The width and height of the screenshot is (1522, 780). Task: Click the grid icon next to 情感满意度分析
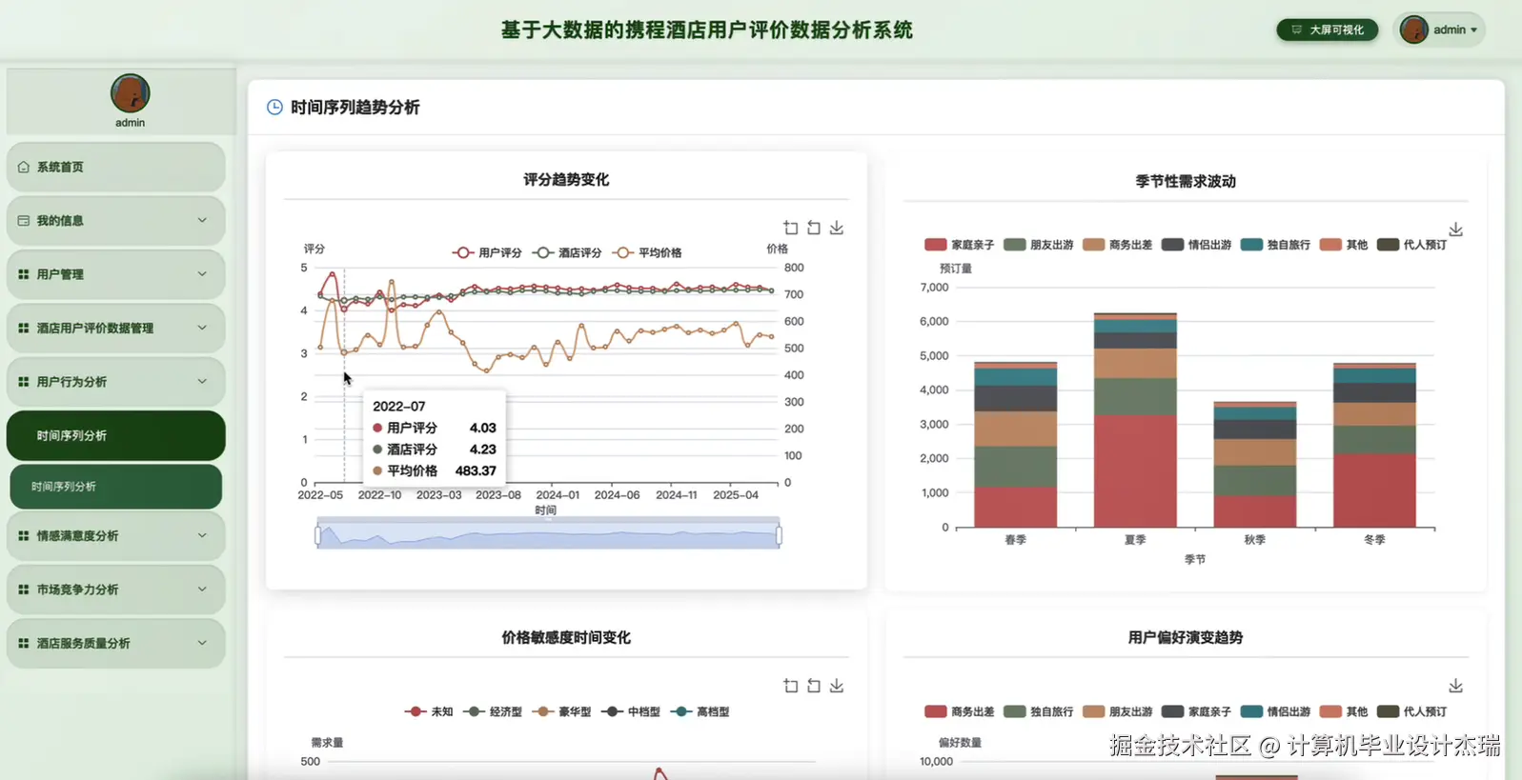point(24,536)
